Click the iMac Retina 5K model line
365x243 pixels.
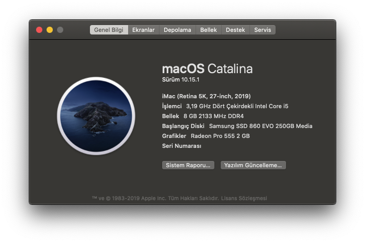coord(207,96)
